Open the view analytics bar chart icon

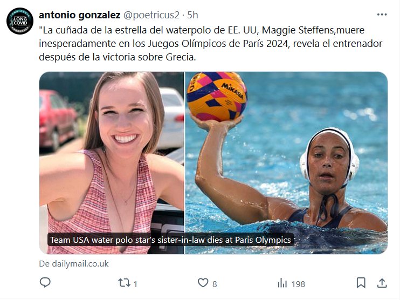point(282,283)
